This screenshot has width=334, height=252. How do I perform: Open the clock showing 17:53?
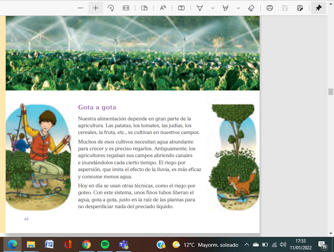(x=300, y=244)
